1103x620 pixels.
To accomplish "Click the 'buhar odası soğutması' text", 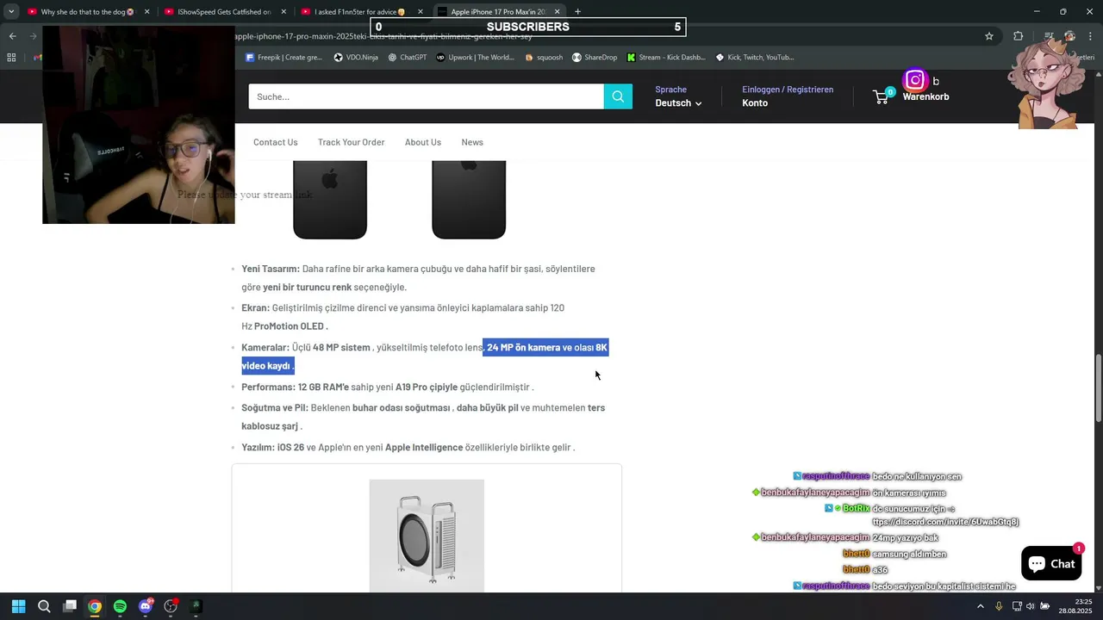I will [x=402, y=408].
